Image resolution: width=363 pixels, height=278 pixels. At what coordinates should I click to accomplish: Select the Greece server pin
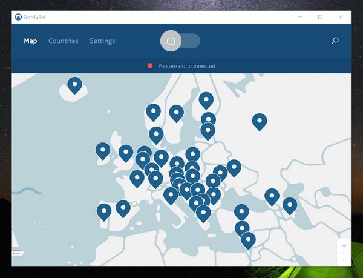point(203,213)
